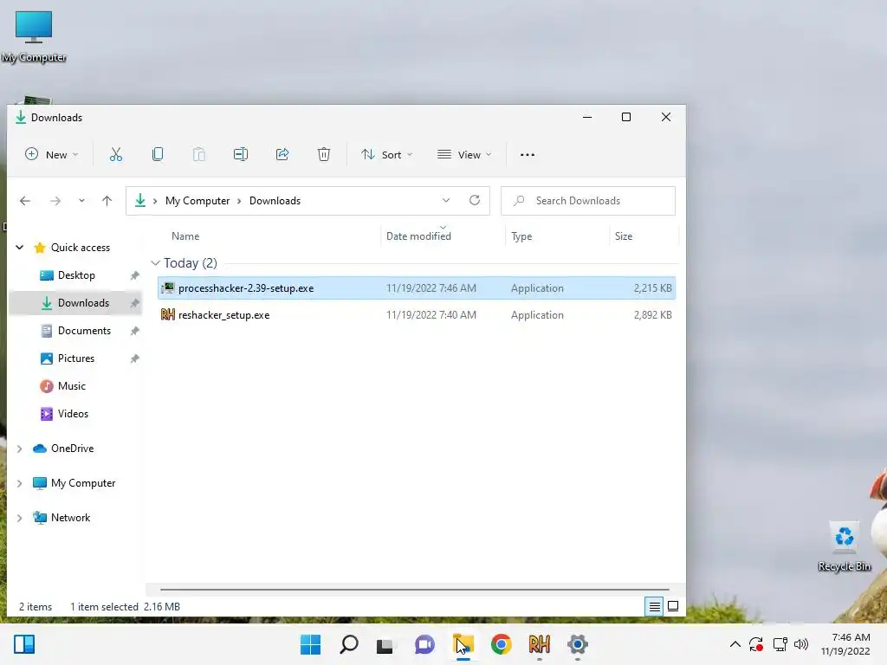
Task: Go up one folder level arrow
Action: click(x=107, y=201)
